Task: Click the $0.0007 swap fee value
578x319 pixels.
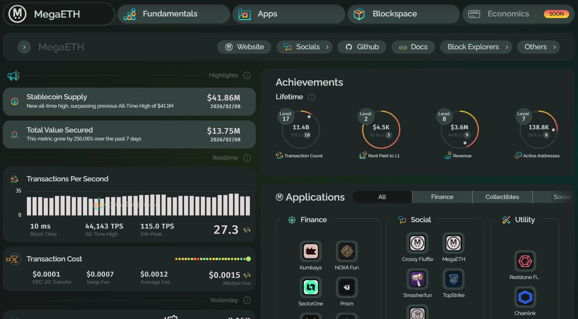Action: coord(100,274)
